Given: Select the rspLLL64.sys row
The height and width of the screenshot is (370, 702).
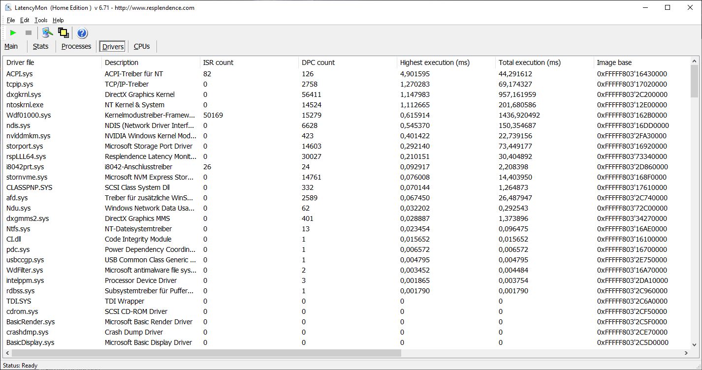Looking at the screenshot, I should (347, 156).
